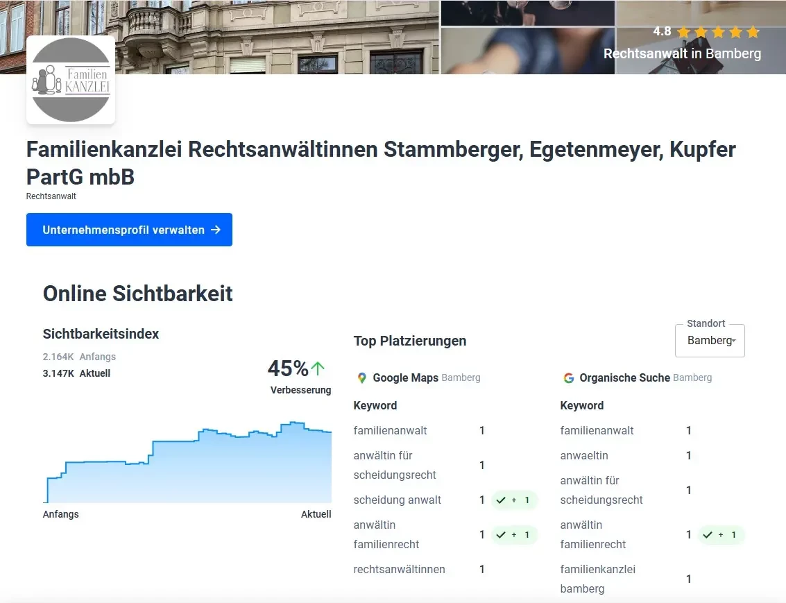This screenshot has height=603, width=786.
Task: Click the Google Maps anwältin familienrecht badge
Action: click(x=514, y=535)
